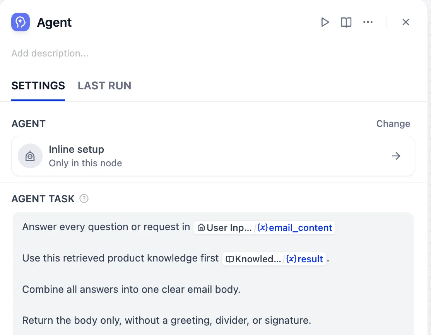Select the Knowledge result variable chip
The height and width of the screenshot is (335, 431).
click(x=274, y=259)
